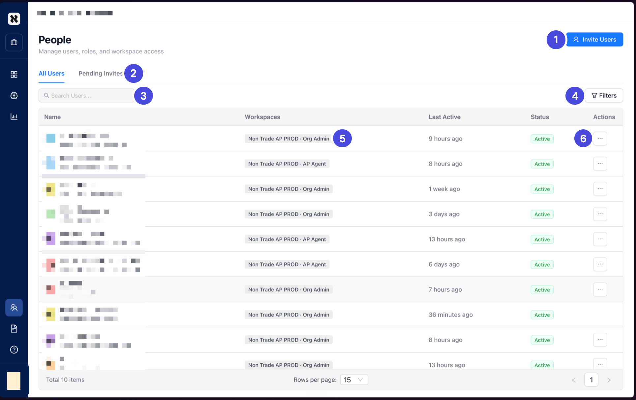Click Active status in 3 days ago row
This screenshot has width=636, height=400.
(x=542, y=214)
